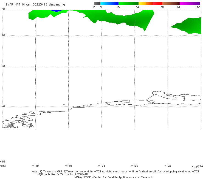Pick the magenta-purple segment of the color scale
203x179 pixels.
tap(190, 3)
